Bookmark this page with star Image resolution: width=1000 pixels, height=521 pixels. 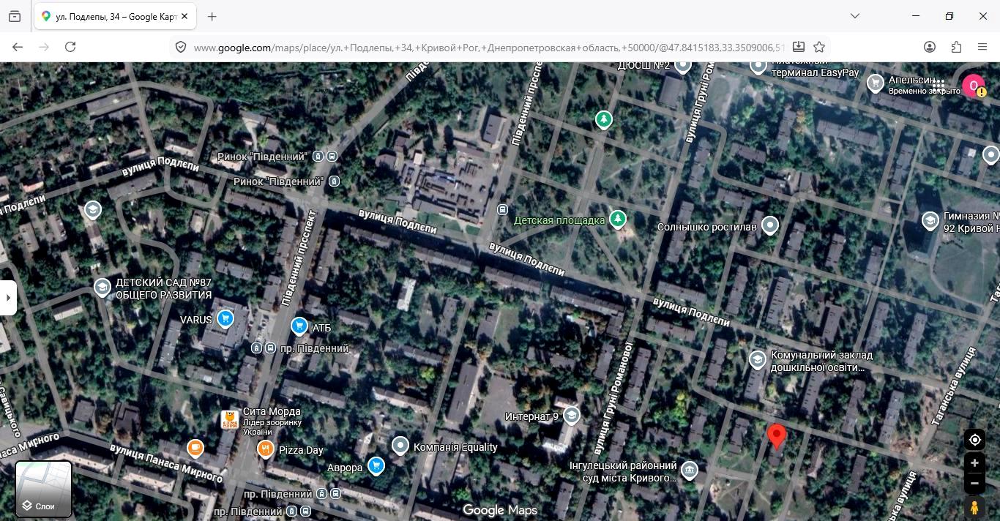click(819, 47)
